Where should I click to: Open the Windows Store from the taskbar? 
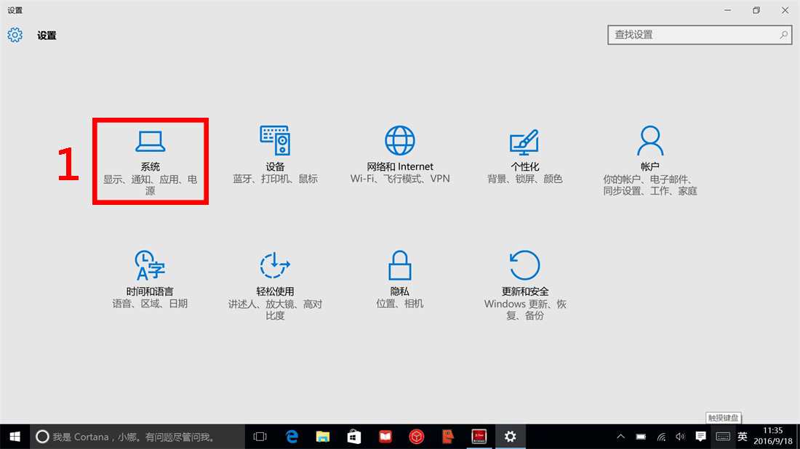coord(354,436)
